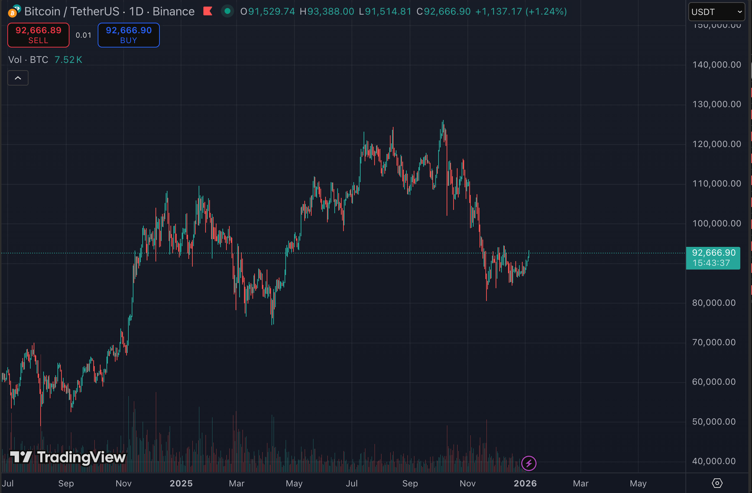752x493 pixels.
Task: Click the Jul 2025 time axis marker between May and Sep
Action: (352, 483)
